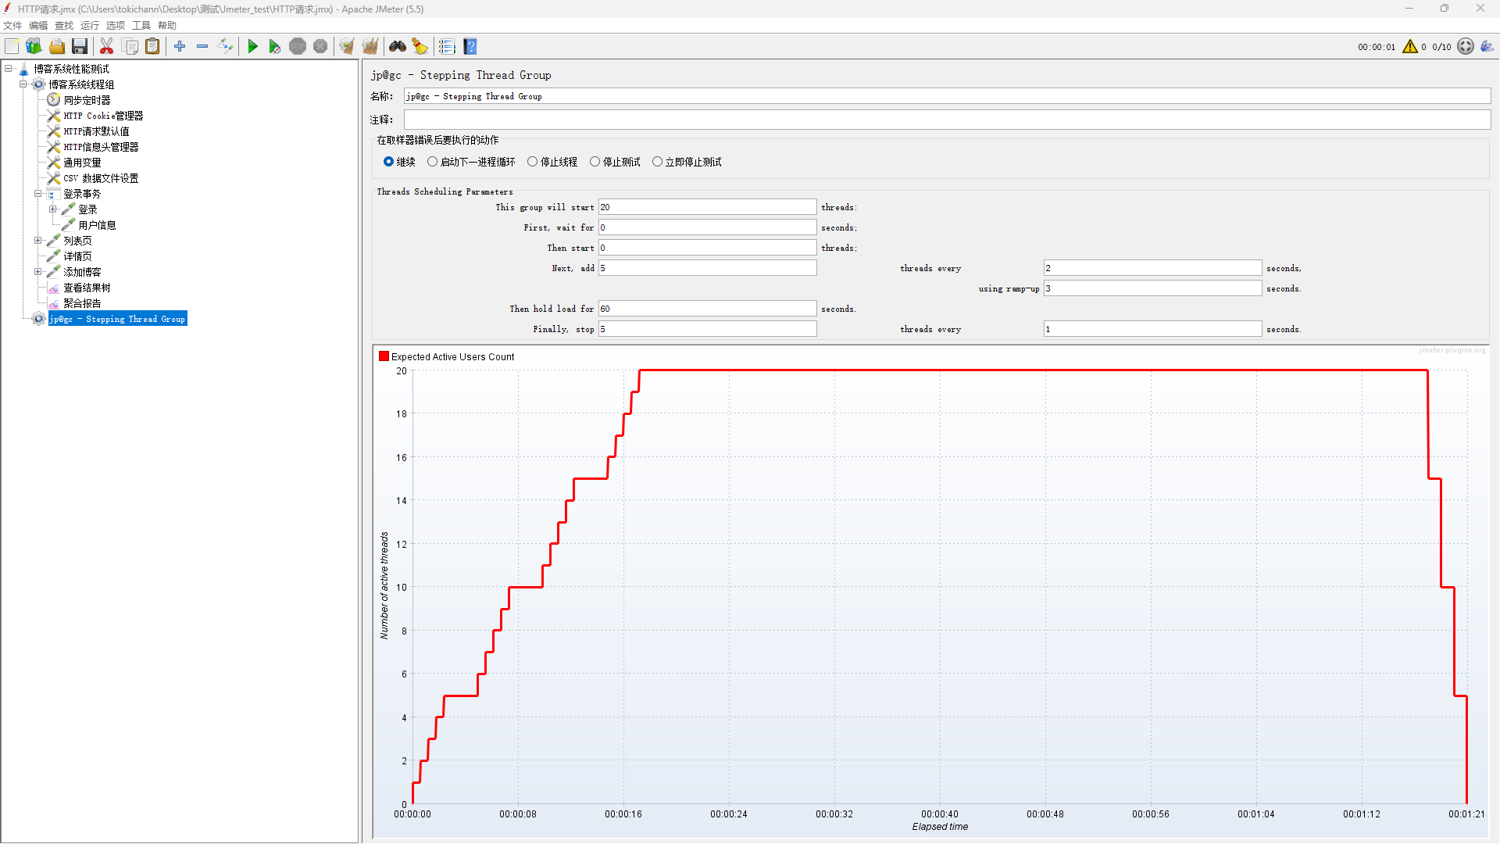The image size is (1500, 844).
Task: Open the 文件 menu
Action: pos(12,26)
